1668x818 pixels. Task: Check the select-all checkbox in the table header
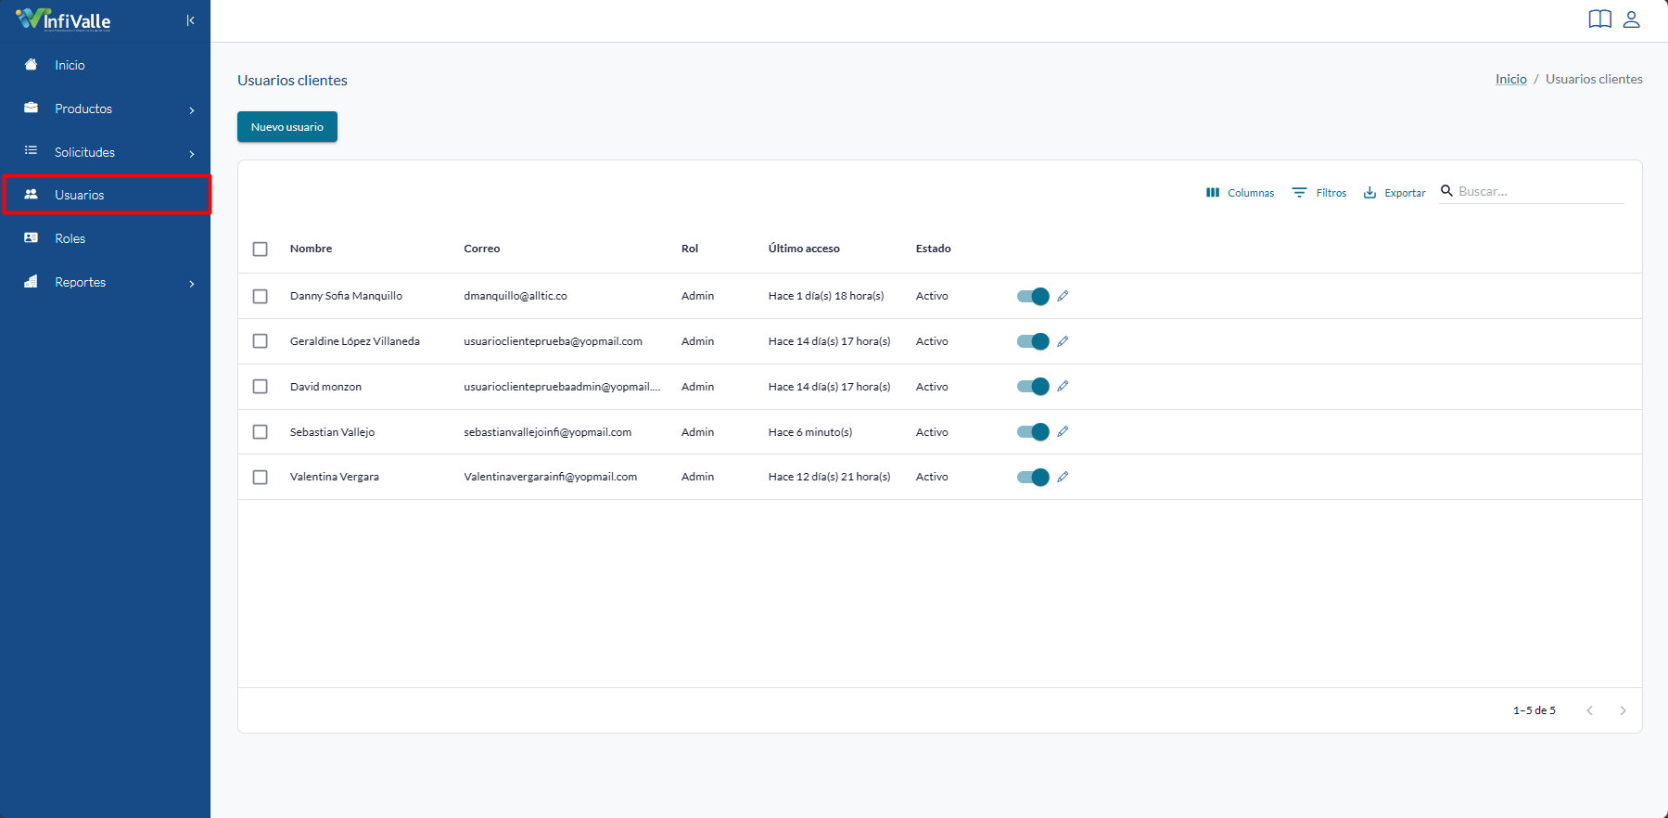(x=261, y=249)
